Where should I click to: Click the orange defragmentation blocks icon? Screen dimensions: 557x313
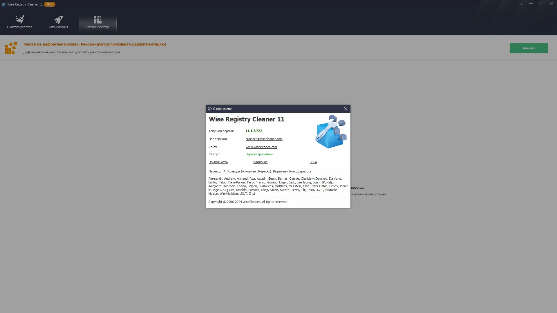[11, 48]
